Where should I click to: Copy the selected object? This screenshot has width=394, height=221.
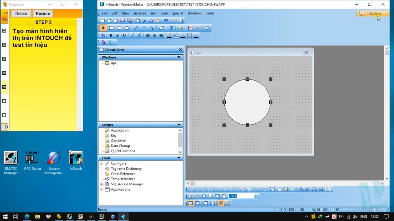[151, 21]
